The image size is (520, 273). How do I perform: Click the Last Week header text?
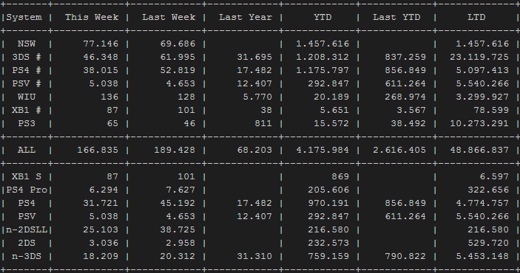(x=169, y=17)
